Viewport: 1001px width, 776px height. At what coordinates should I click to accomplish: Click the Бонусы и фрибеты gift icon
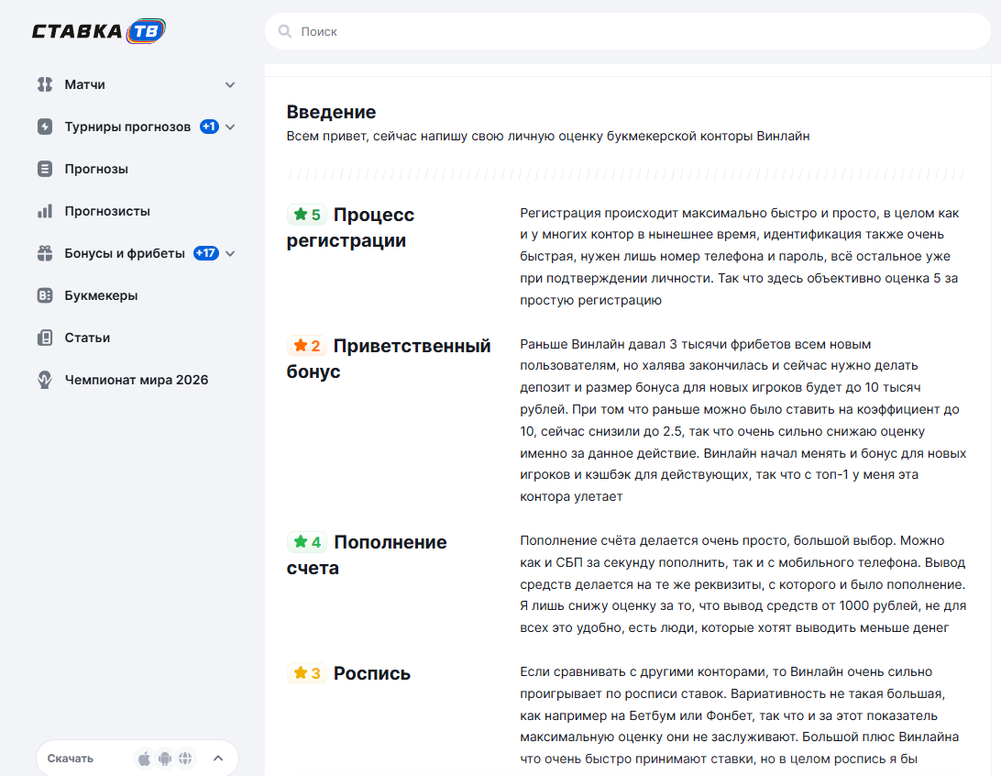[x=45, y=253]
